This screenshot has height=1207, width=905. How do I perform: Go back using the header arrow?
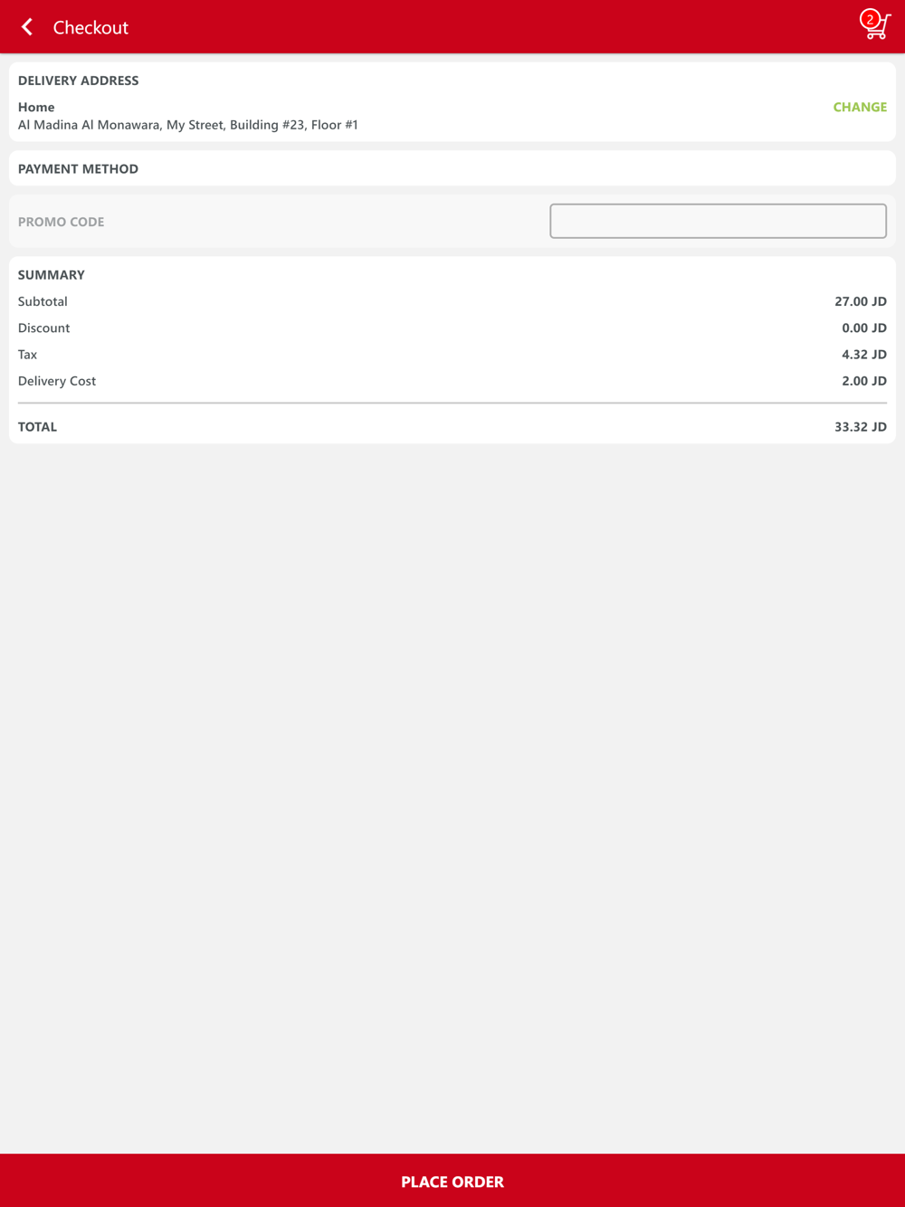click(27, 27)
